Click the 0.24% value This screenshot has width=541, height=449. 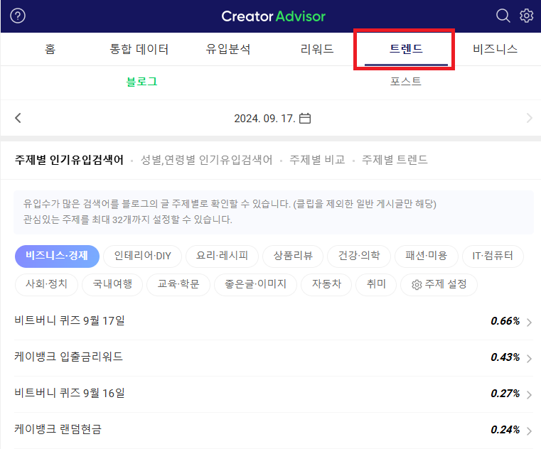505,430
